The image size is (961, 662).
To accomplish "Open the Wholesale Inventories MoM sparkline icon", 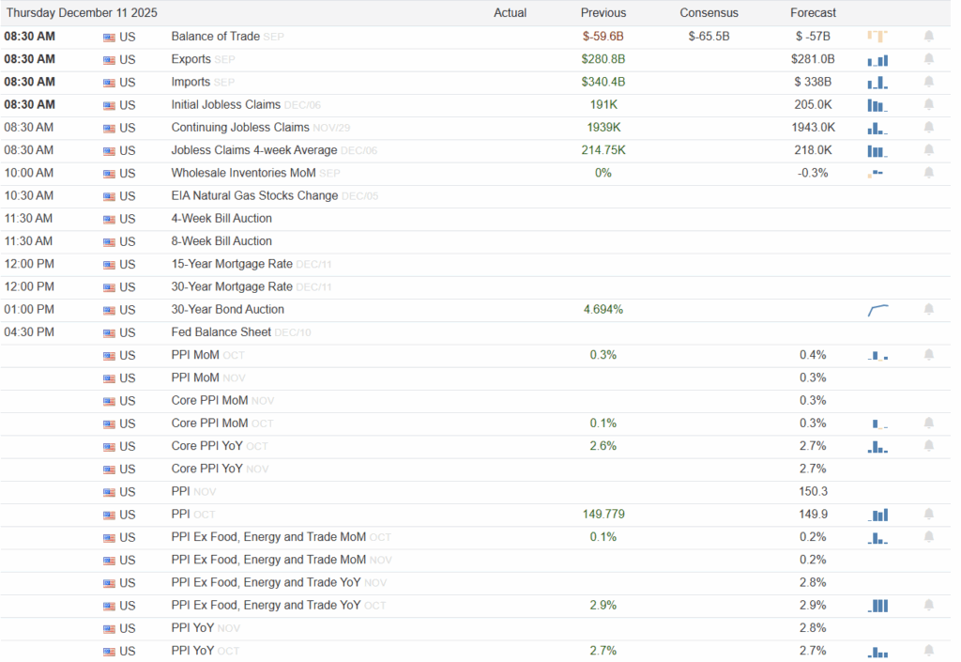I will coord(877,173).
